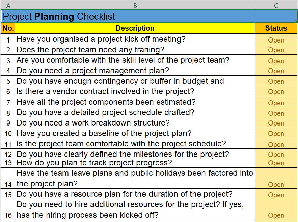Select row number 1
298x222 pixels.
[8, 39]
